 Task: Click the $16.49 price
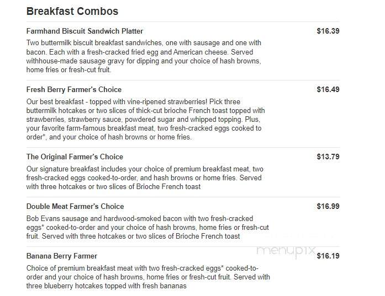click(328, 89)
